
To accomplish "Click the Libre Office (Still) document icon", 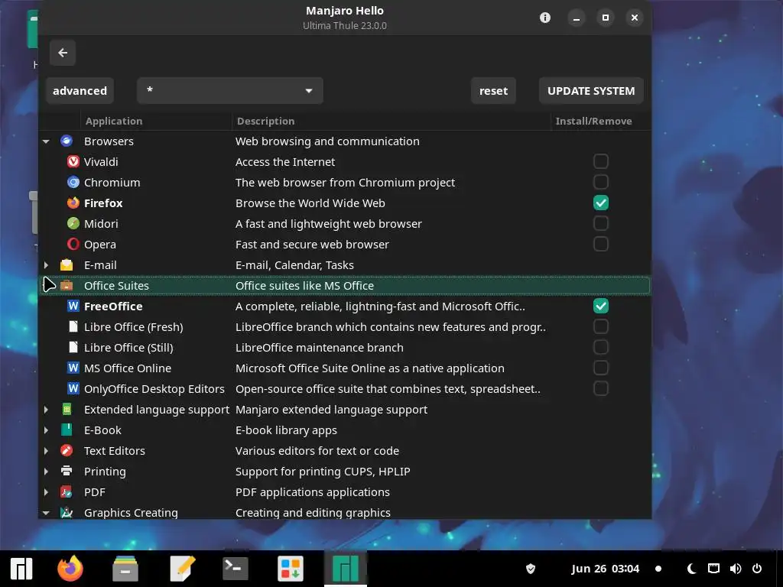I will 73,348.
